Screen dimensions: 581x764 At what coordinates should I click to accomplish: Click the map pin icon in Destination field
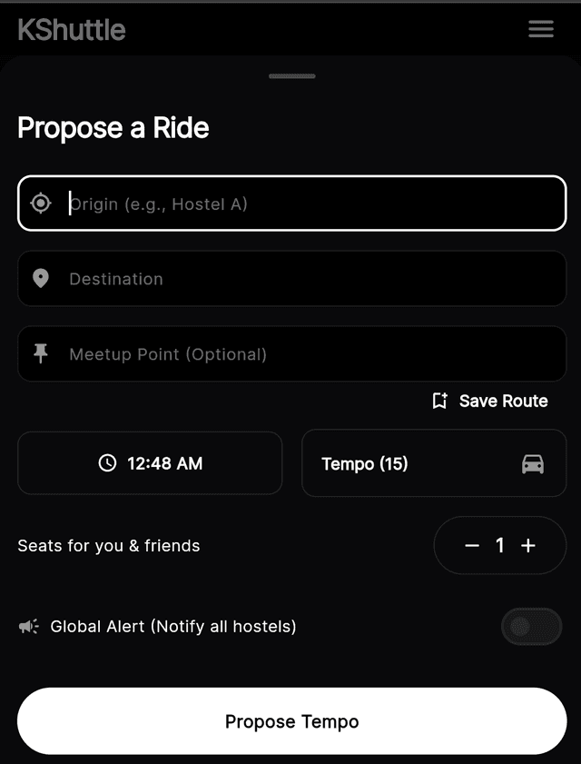pos(41,279)
